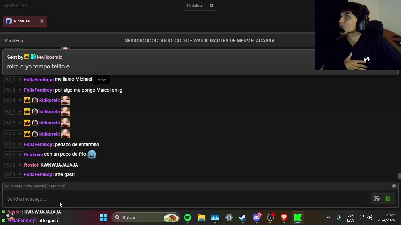Click PintaEsa button in the title bar
The height and width of the screenshot is (225, 401).
point(195,6)
